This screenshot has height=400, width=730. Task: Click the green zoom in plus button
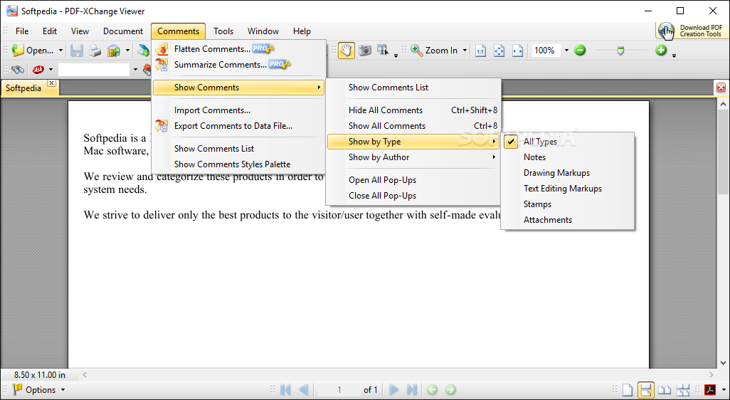coord(661,50)
